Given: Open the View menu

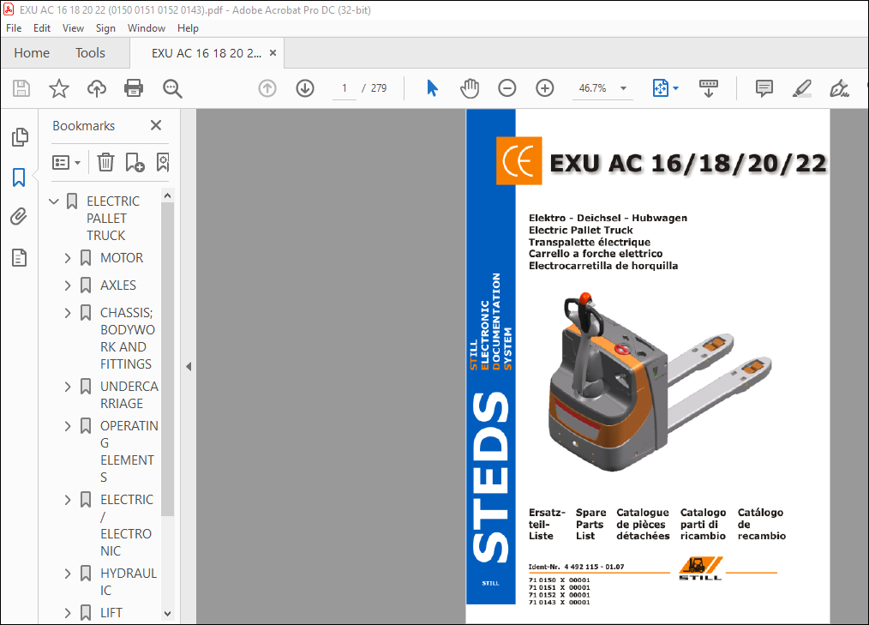Looking at the screenshot, I should point(73,27).
